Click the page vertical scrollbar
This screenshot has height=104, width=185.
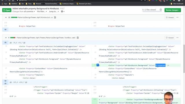184,58
